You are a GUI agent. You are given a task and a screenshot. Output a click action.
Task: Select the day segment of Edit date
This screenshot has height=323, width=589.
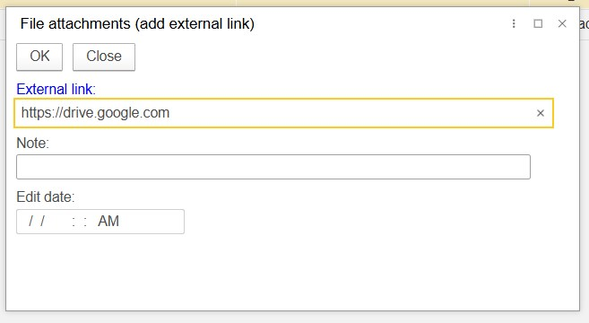[x=37, y=221]
